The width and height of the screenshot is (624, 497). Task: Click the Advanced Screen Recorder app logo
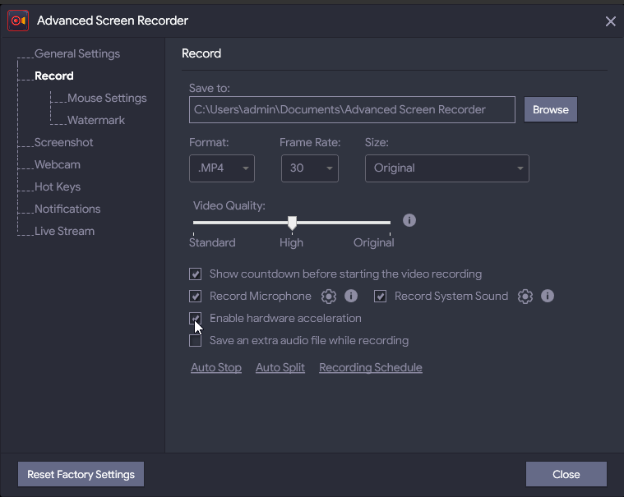pyautogui.click(x=18, y=21)
